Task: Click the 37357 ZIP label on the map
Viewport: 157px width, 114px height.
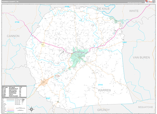Action: click(48, 98)
